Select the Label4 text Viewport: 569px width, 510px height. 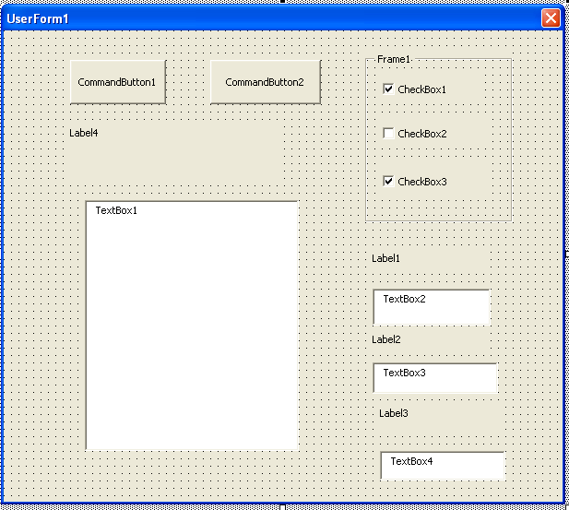84,133
